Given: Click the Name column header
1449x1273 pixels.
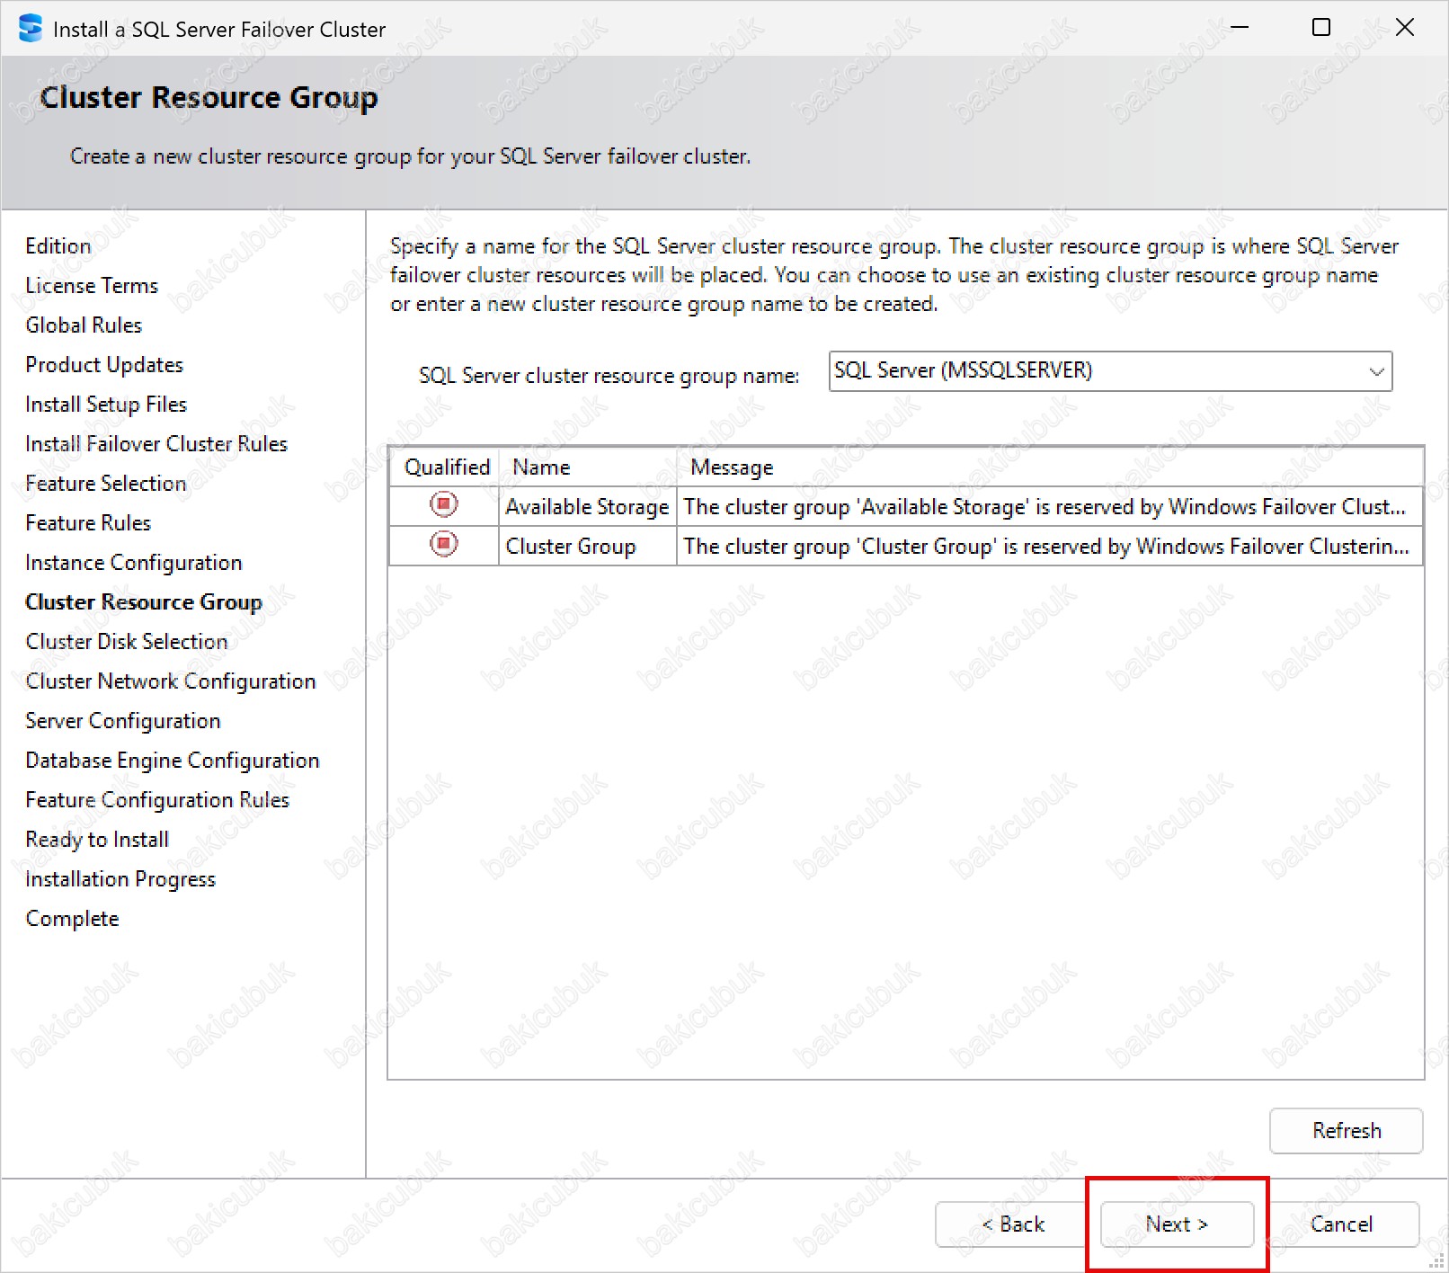Looking at the screenshot, I should point(541,467).
